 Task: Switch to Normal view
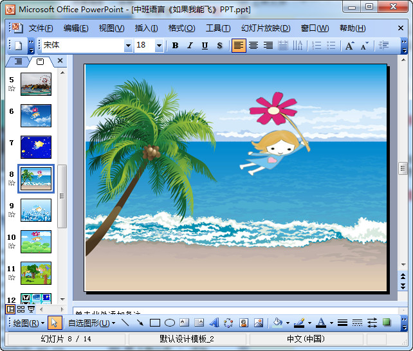click(x=10, y=309)
